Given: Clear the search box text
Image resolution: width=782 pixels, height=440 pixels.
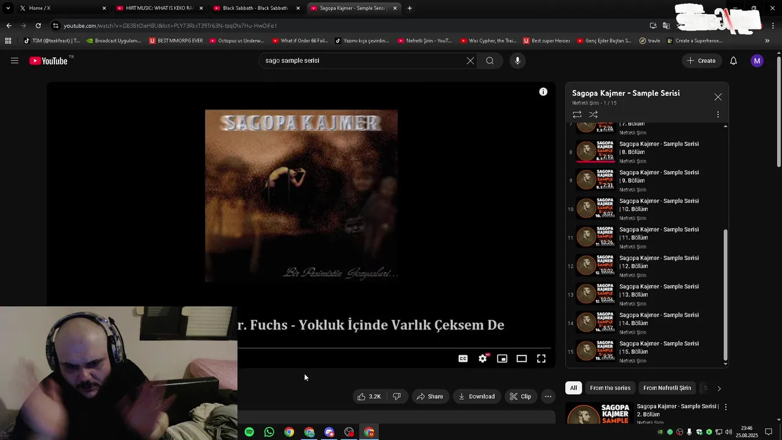Looking at the screenshot, I should pyautogui.click(x=470, y=61).
